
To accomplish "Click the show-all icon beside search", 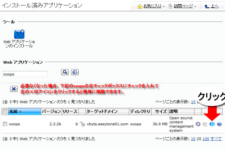I will point(75,72).
